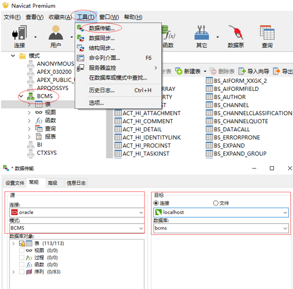Choose 选项... from the tools menu
Viewport: 293px width, 289px height.
[118, 103]
